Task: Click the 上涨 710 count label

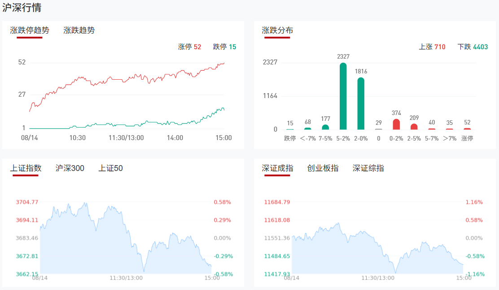Action: pyautogui.click(x=432, y=47)
